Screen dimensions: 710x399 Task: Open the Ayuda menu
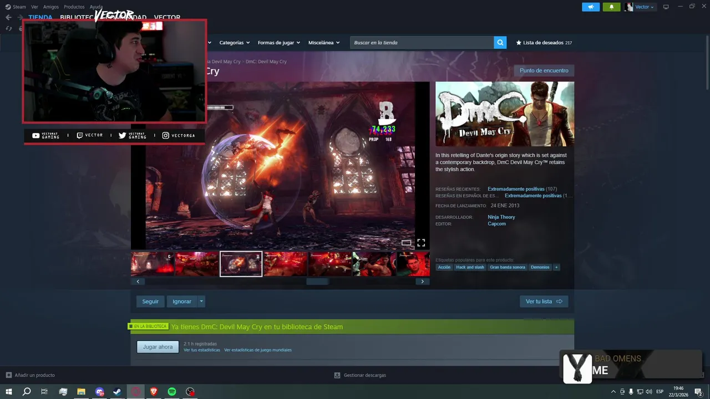click(x=96, y=7)
